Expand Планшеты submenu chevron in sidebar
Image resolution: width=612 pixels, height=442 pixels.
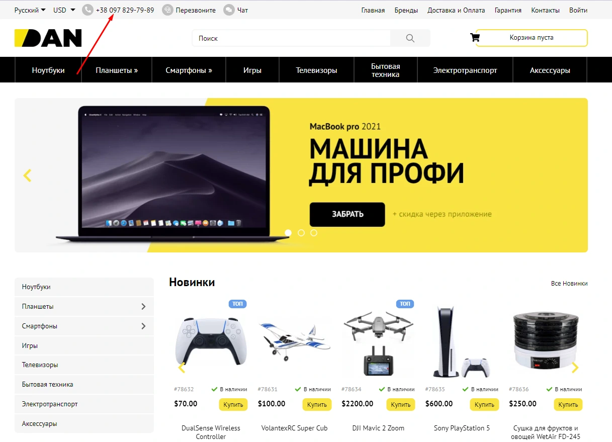[143, 306]
